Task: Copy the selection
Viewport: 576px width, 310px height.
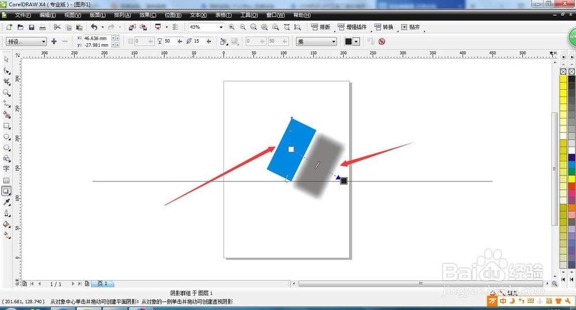Action: (69, 27)
